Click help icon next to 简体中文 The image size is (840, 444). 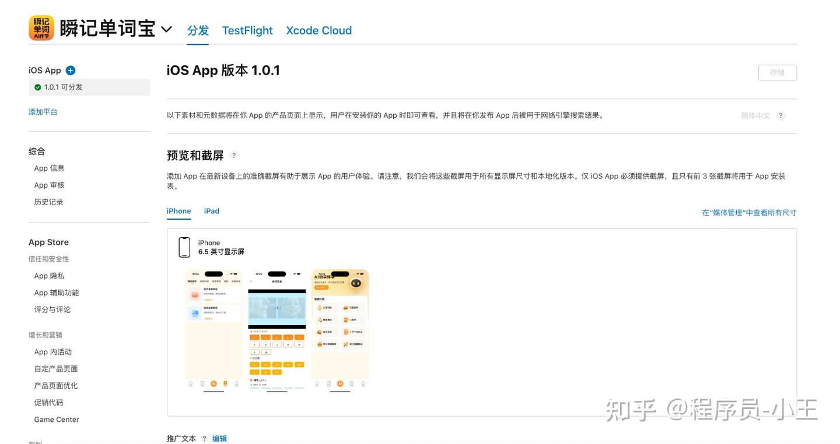[781, 116]
